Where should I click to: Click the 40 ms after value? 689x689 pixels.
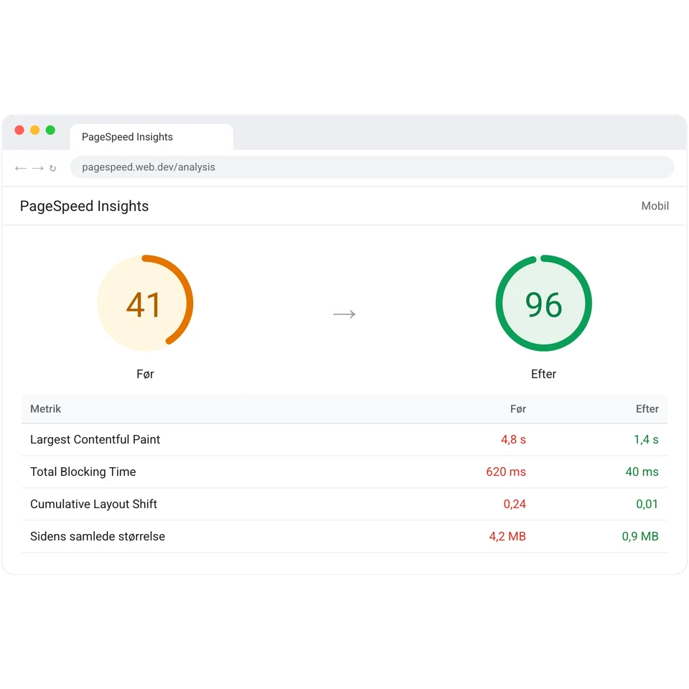(x=642, y=472)
